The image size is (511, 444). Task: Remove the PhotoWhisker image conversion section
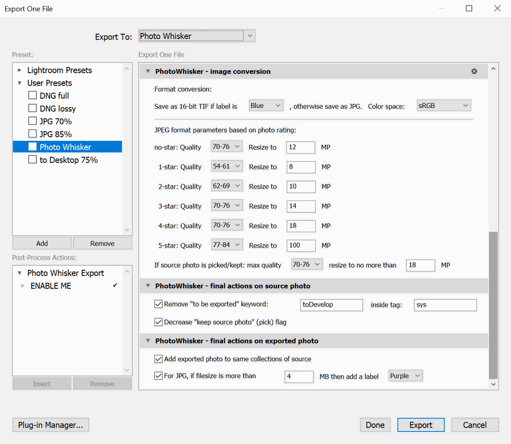click(474, 71)
